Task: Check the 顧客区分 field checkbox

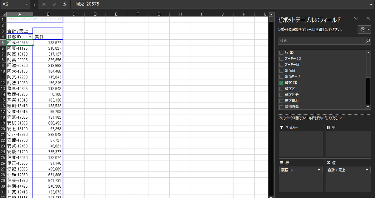Action: coord(281,95)
